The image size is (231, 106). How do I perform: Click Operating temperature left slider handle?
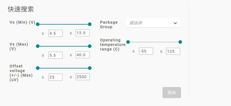(128, 42)
